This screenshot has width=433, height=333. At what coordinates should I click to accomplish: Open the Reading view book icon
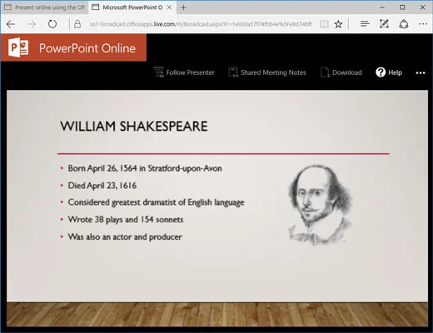pyautogui.click(x=324, y=24)
